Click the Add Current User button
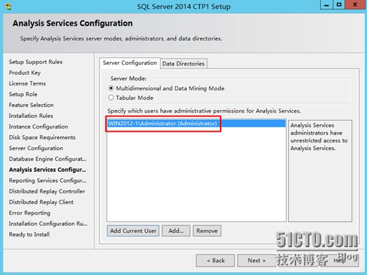The height and width of the screenshot is (275, 367). [x=133, y=231]
